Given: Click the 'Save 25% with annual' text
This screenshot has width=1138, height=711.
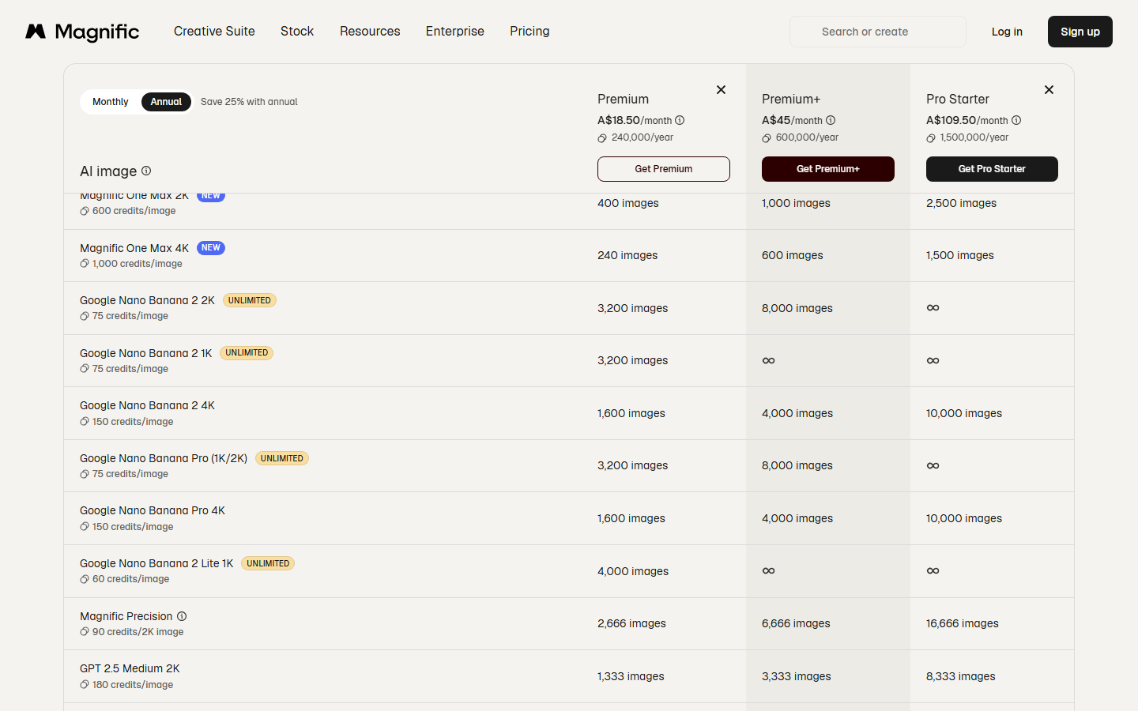Looking at the screenshot, I should 249,102.
